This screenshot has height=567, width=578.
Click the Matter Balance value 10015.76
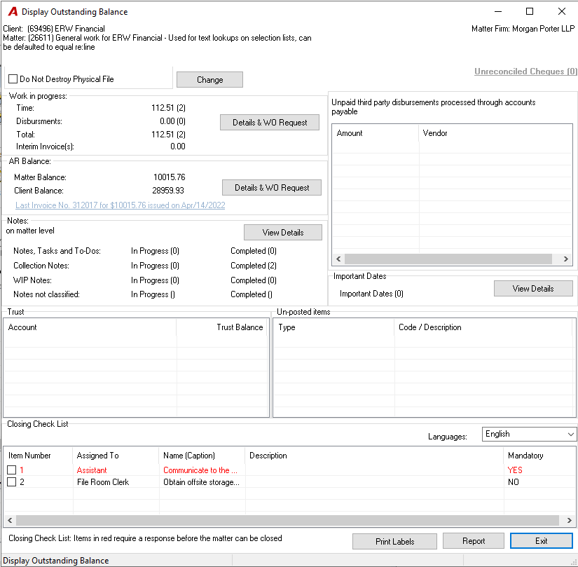[170, 177]
